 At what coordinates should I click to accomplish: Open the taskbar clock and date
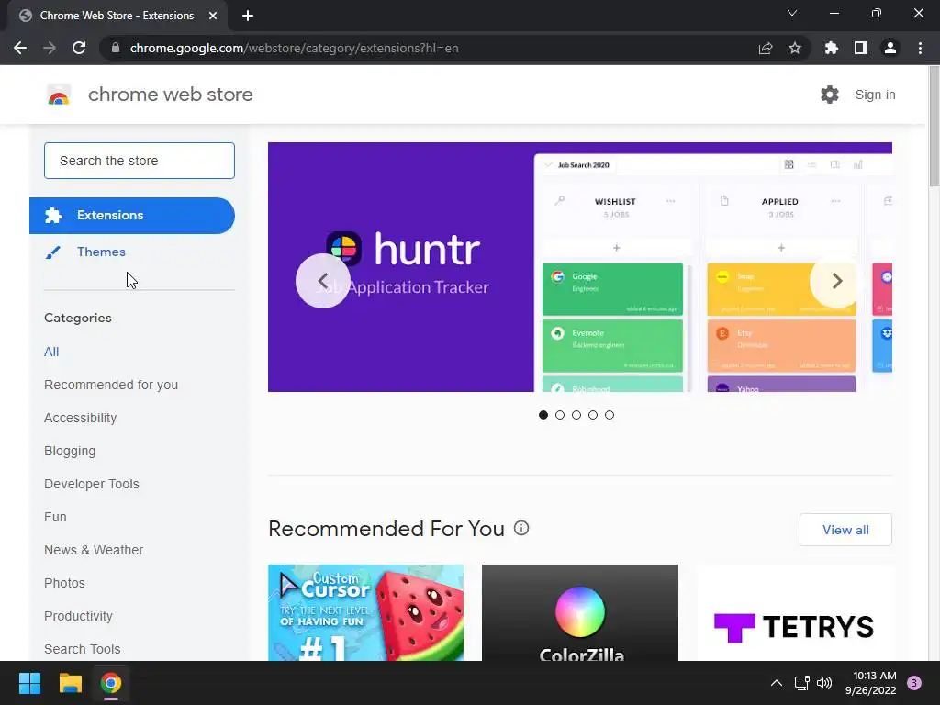pyautogui.click(x=870, y=683)
